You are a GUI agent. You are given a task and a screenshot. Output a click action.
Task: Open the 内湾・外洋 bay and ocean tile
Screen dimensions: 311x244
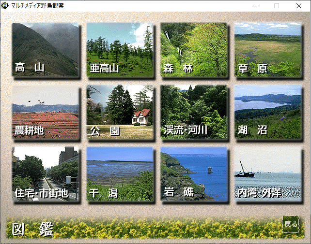(x=268, y=174)
